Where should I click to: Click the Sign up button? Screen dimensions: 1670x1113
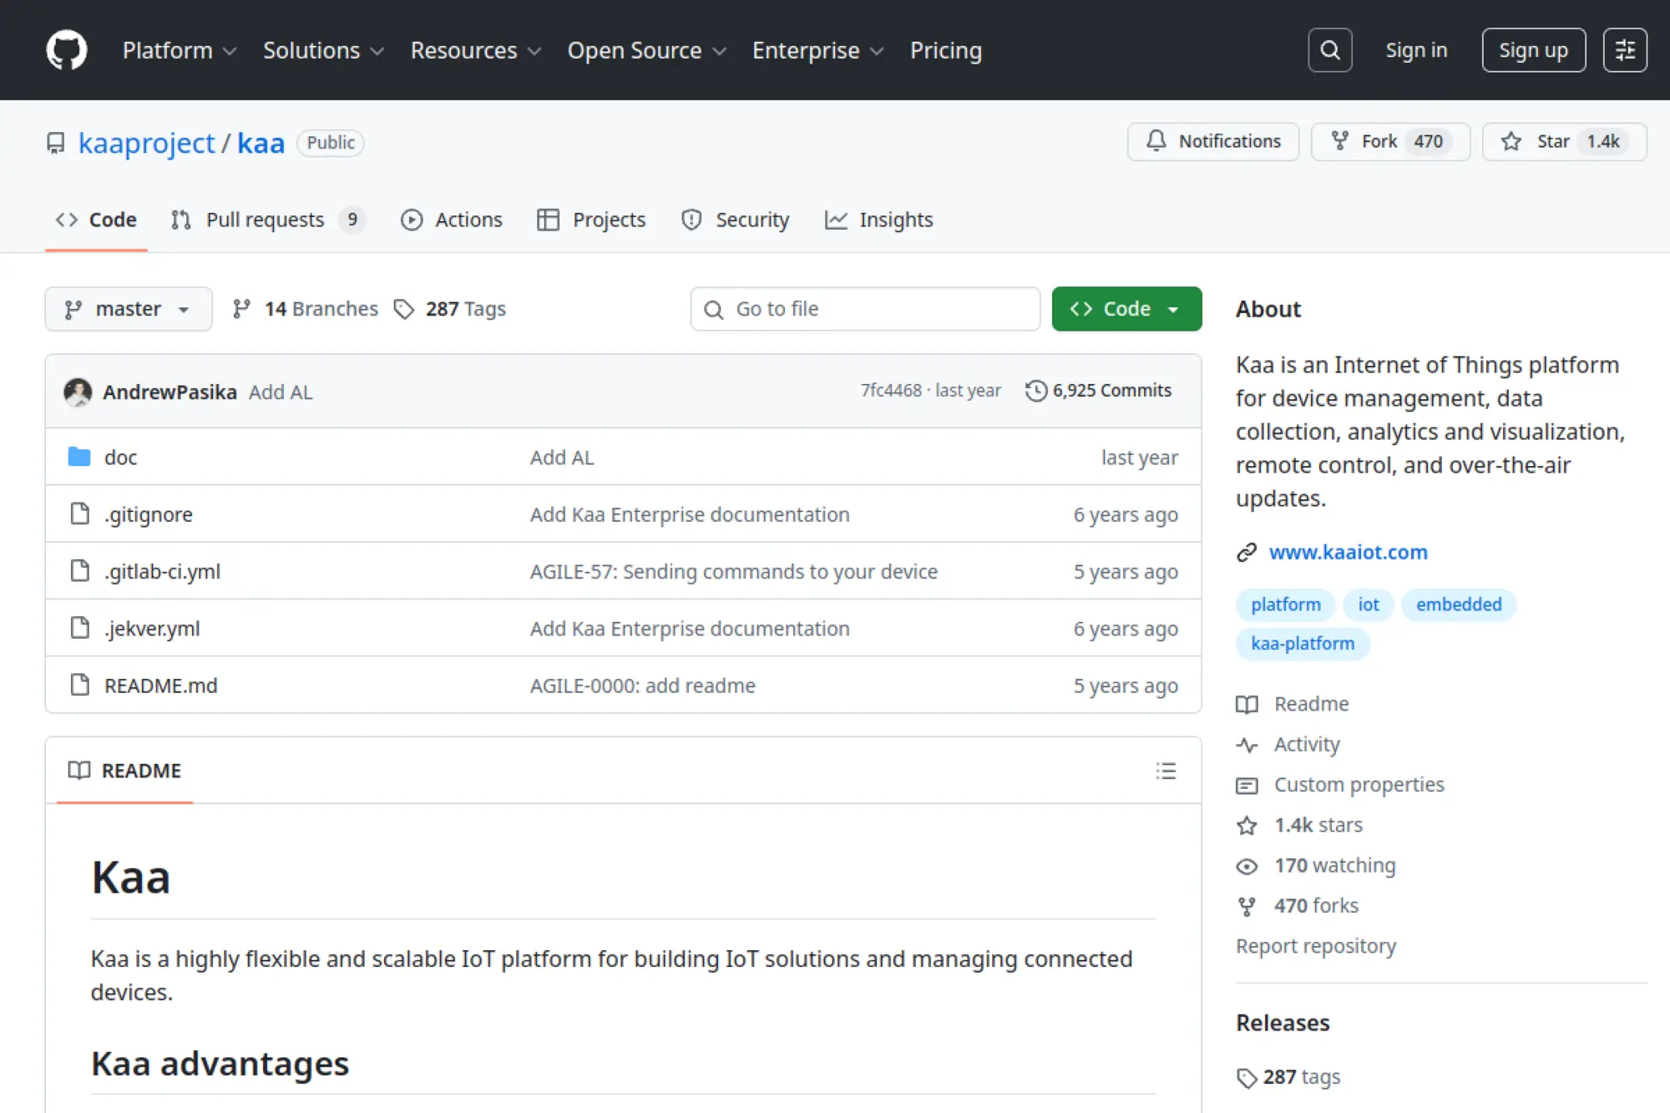[1532, 50]
